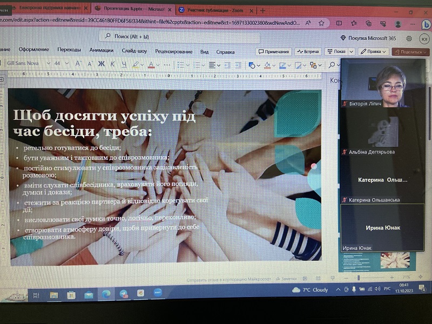Open Вид ribbon tab
Screen dimensions: 432x324
[205, 52]
